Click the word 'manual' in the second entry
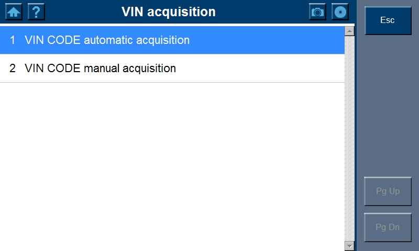Screen dimensions: 419x251 102,69
